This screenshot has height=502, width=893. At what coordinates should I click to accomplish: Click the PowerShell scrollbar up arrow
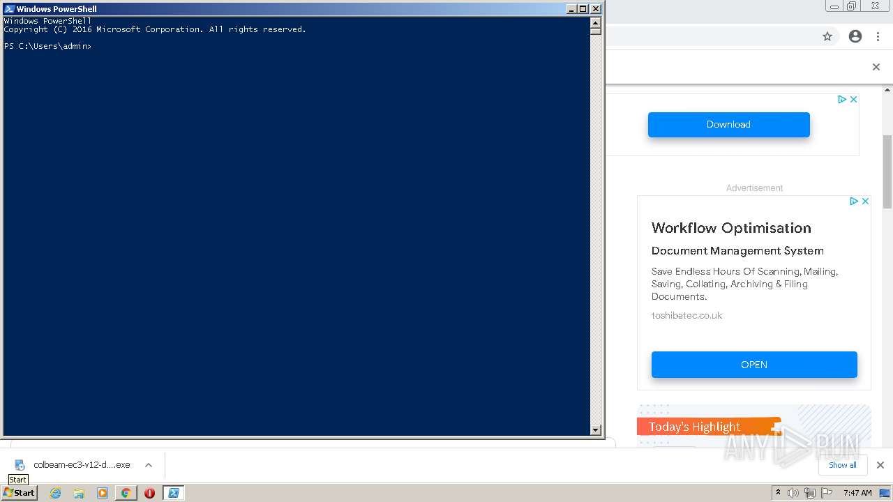[x=595, y=22]
